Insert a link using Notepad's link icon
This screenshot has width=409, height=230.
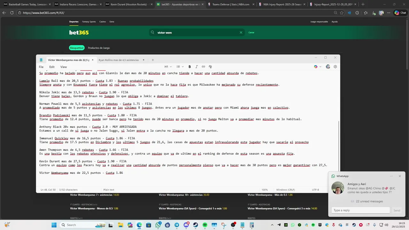coord(203,67)
